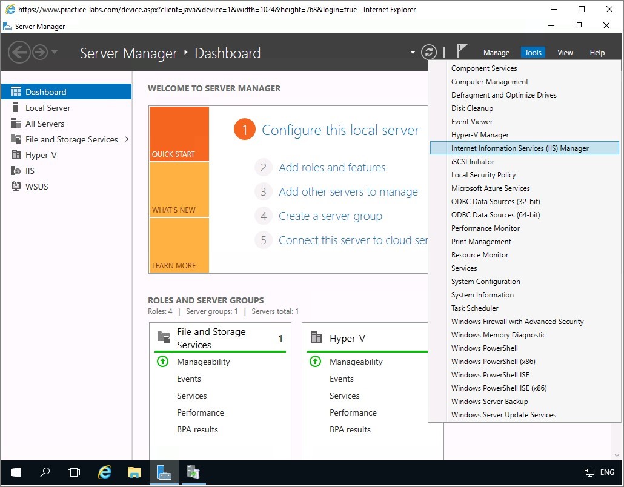This screenshot has height=487, width=624.
Task: Open the Hyper-V Manageability status row
Action: pyautogui.click(x=356, y=362)
